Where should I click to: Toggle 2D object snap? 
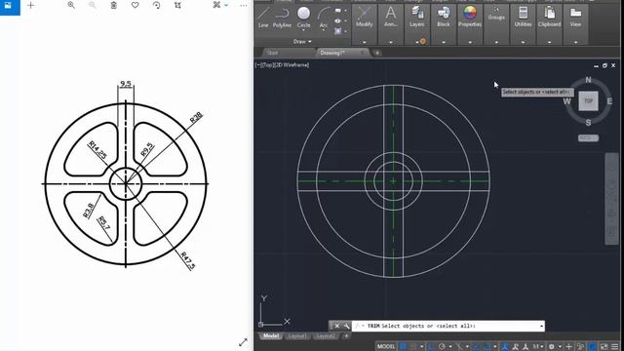point(487,347)
